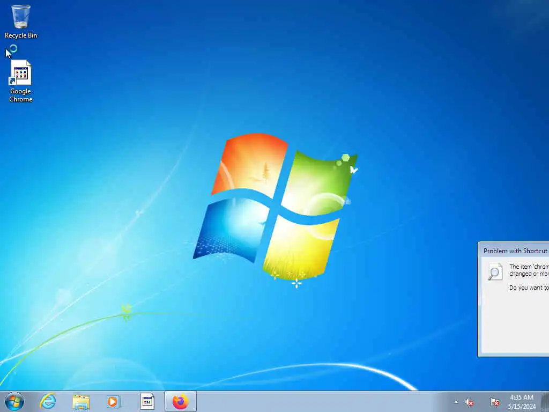Open the Action Center flag icon

click(495, 402)
